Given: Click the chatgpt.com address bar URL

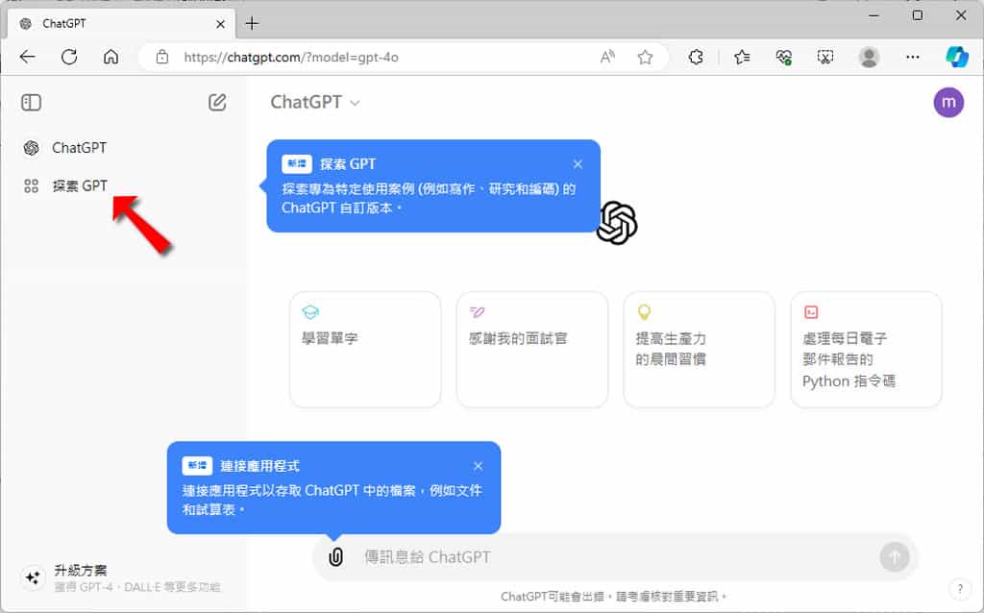Looking at the screenshot, I should coord(291,57).
